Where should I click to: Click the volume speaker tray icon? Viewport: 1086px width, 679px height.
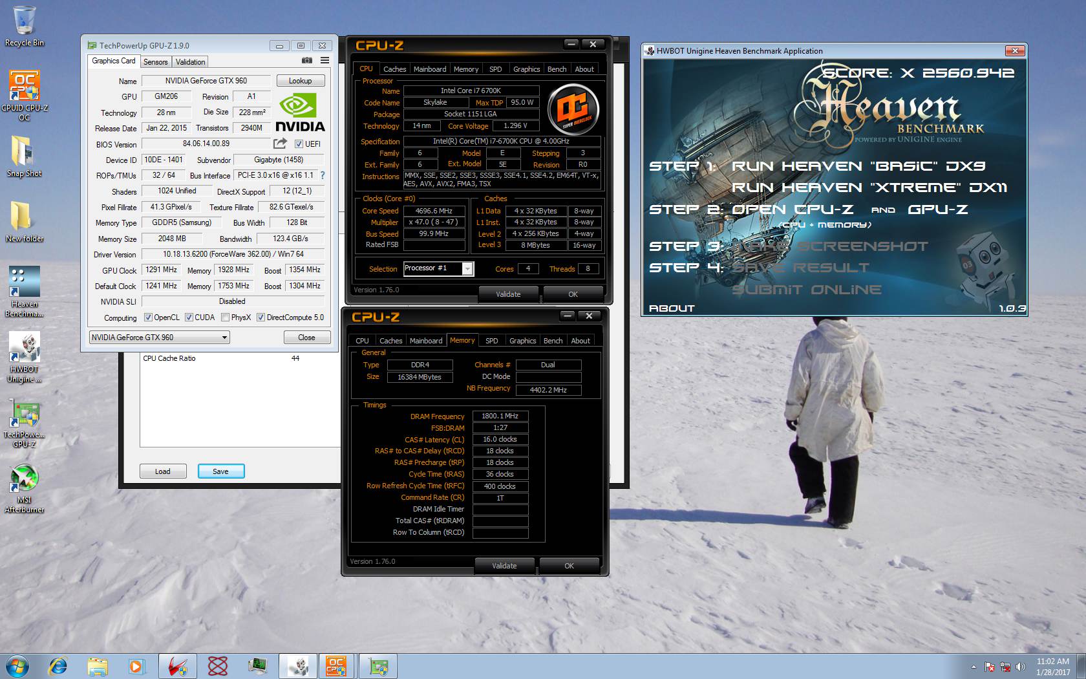click(x=1021, y=667)
